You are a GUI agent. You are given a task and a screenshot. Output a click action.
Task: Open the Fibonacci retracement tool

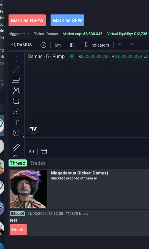tap(16, 80)
